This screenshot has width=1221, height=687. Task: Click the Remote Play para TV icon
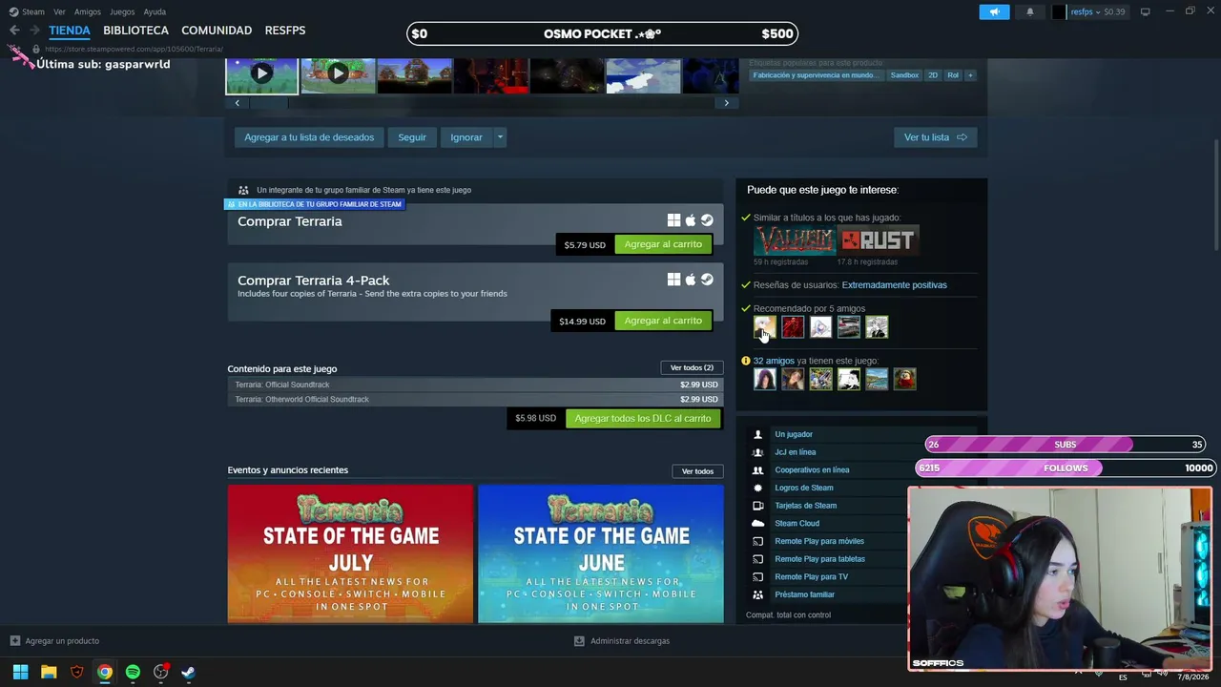pyautogui.click(x=758, y=577)
